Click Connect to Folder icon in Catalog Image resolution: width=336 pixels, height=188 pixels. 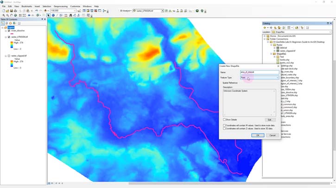pyautogui.click(x=297, y=28)
